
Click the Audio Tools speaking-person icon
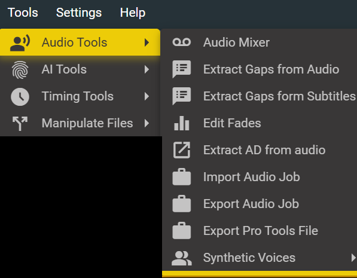point(20,42)
